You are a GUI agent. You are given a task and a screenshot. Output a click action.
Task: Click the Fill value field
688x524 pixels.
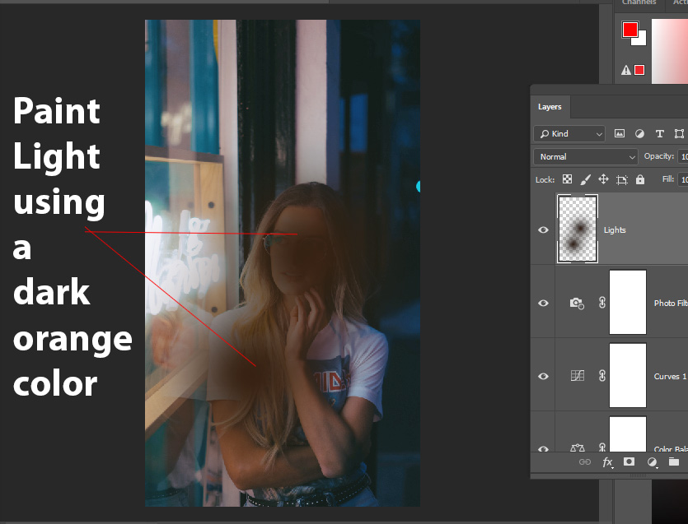point(683,179)
